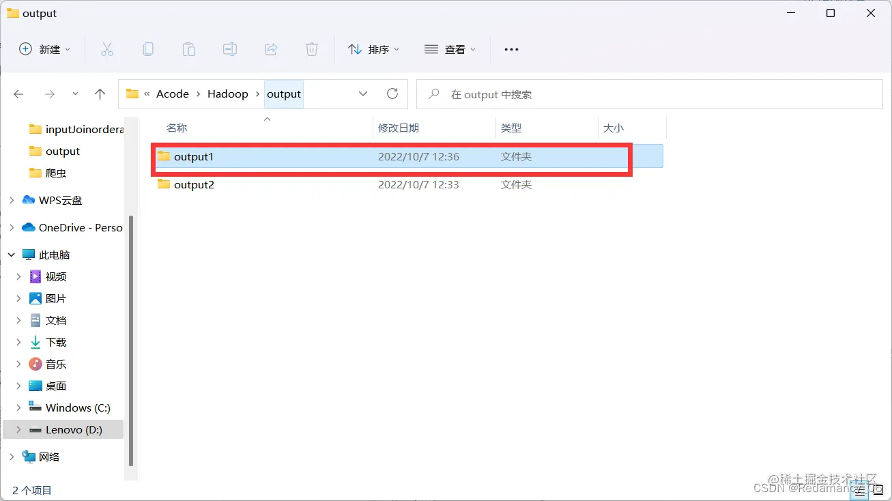The image size is (892, 501).
Task: Open the 查看 view dropdown
Action: point(450,49)
